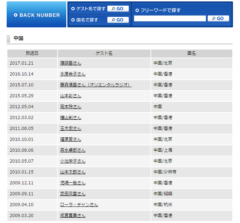Click the ゲスト名 column header
Image resolution: width=240 pixels, height=223 pixels.
click(104, 53)
